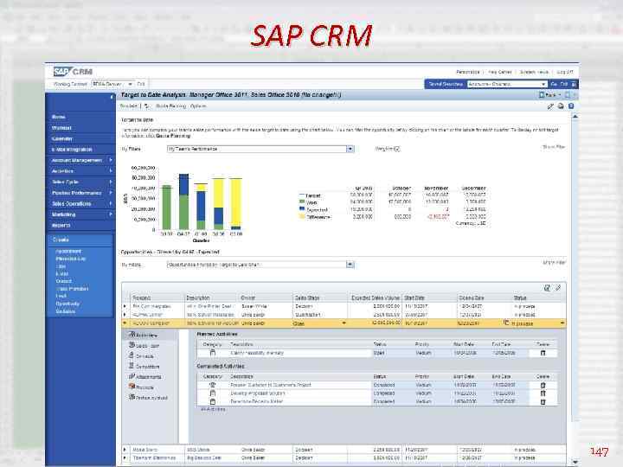Click the icon beside highlighted row status

(506, 323)
